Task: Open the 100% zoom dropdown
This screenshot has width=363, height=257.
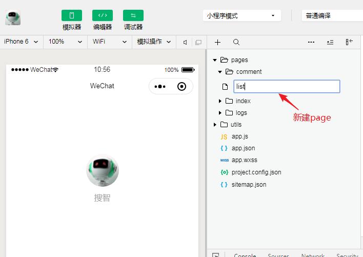Action: pos(65,42)
